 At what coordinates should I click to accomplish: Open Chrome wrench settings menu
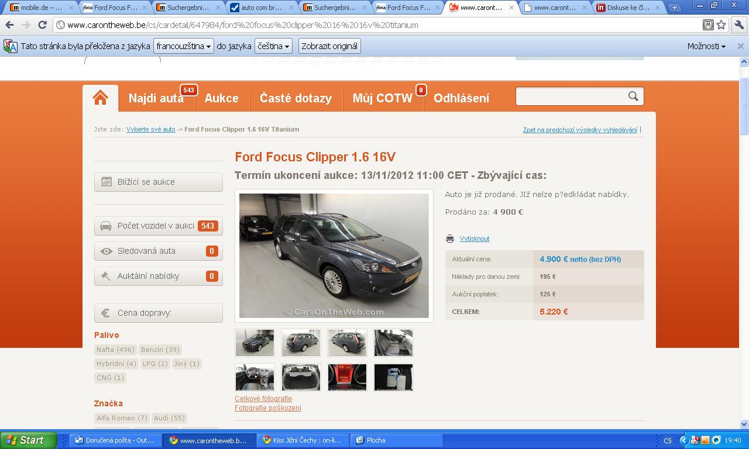coord(738,25)
